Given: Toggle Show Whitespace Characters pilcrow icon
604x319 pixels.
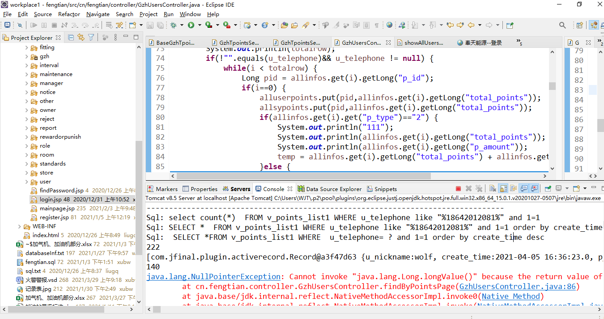Looking at the screenshot, I should tap(377, 26).
